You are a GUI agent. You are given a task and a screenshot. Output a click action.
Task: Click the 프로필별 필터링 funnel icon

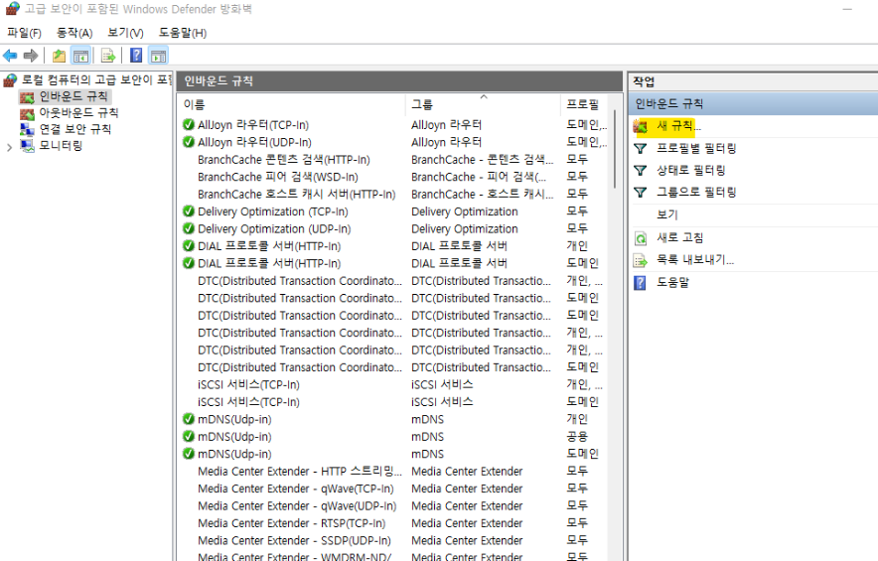[x=640, y=148]
